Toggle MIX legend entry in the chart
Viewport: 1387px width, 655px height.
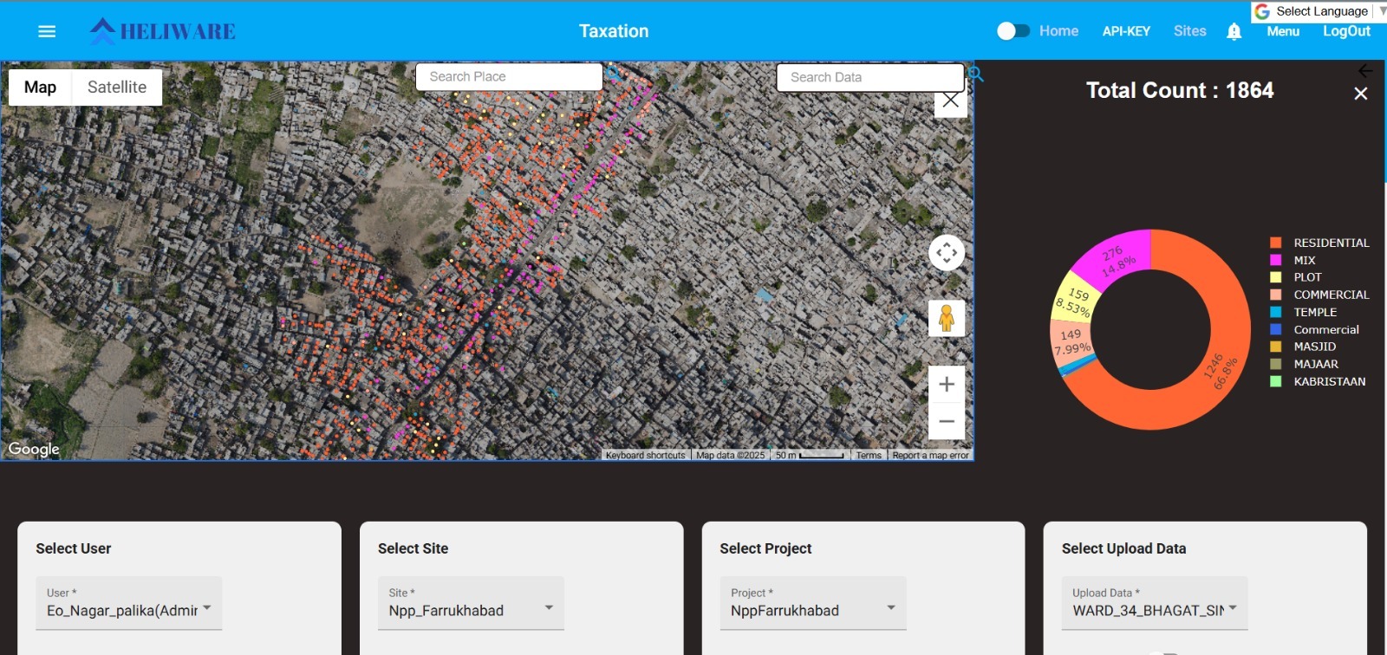[x=1293, y=260]
